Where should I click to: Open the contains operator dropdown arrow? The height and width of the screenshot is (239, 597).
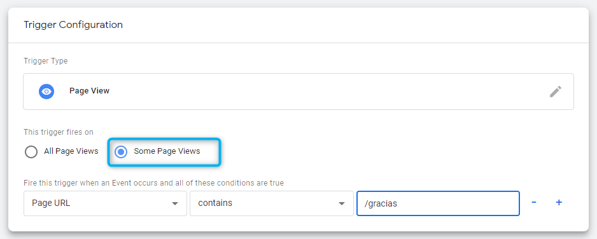click(342, 203)
